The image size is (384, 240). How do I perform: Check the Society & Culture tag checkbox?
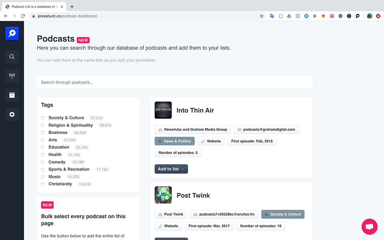[43, 118]
